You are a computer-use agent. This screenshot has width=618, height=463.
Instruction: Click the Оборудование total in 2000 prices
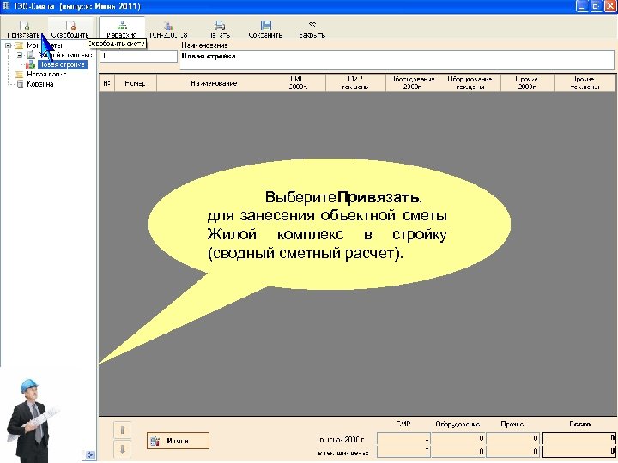coord(458,438)
